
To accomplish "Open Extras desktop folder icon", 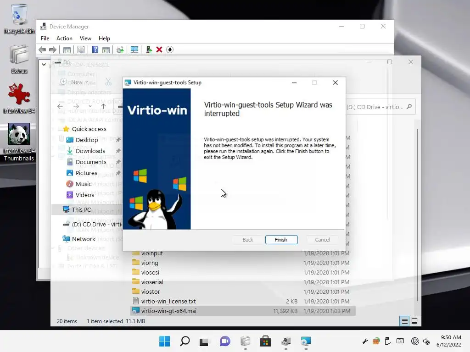I will (x=19, y=59).
